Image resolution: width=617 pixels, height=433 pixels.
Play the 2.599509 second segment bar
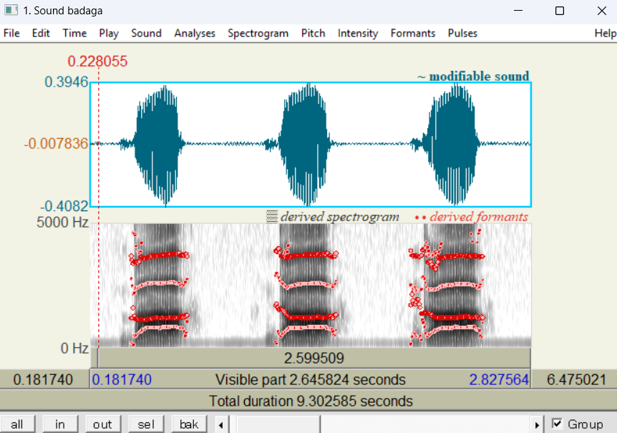pos(314,359)
